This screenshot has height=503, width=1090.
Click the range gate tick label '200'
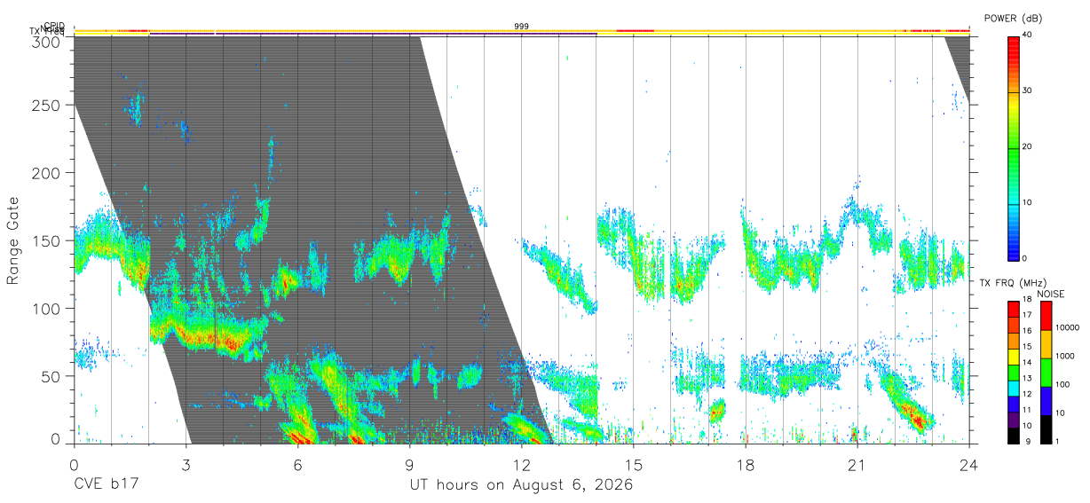pos(48,172)
